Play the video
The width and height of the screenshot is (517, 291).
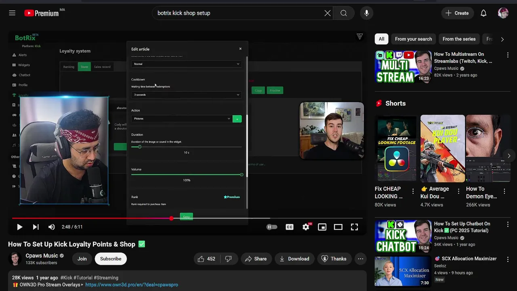coord(19,227)
